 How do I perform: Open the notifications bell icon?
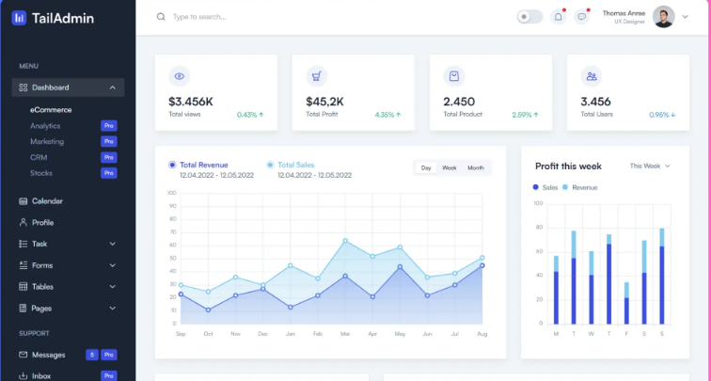click(x=559, y=17)
